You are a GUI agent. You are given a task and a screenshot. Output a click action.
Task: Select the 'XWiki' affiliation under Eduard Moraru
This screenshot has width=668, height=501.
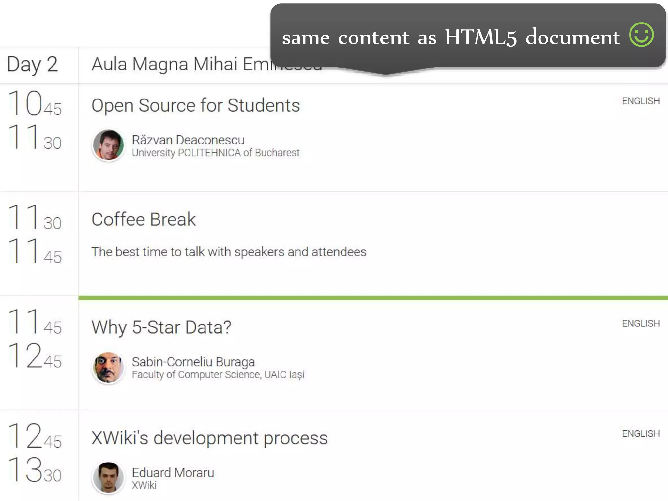(144, 485)
